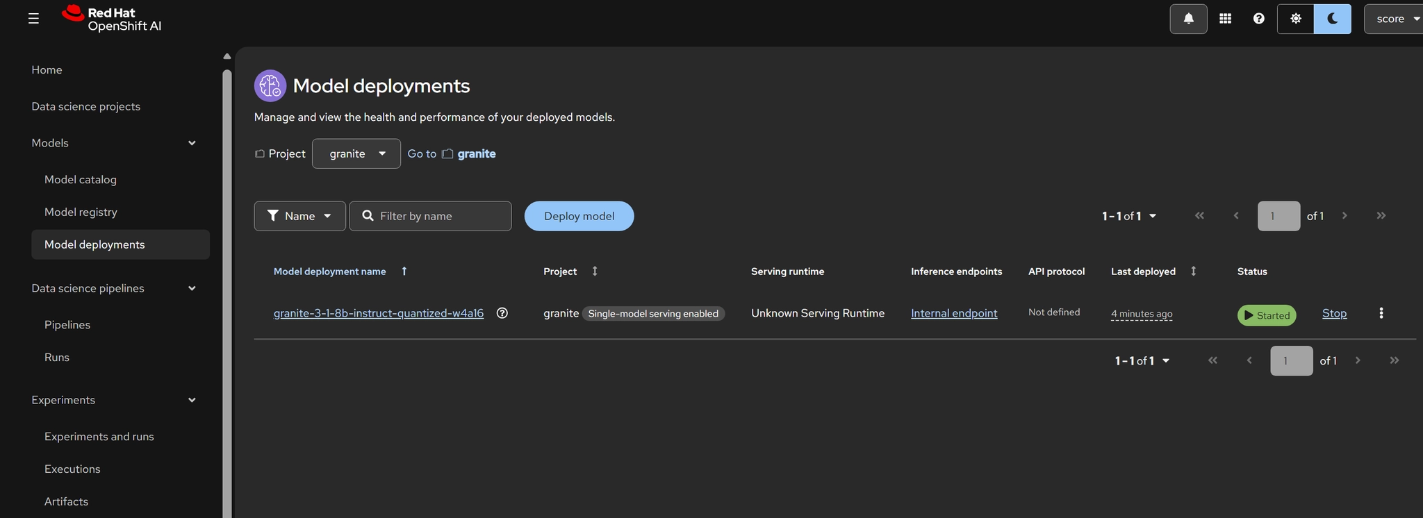Click the Model deployments page icon
The image size is (1423, 518).
click(x=270, y=86)
